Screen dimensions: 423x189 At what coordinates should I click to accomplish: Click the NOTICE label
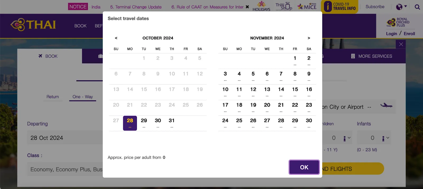pos(78,7)
